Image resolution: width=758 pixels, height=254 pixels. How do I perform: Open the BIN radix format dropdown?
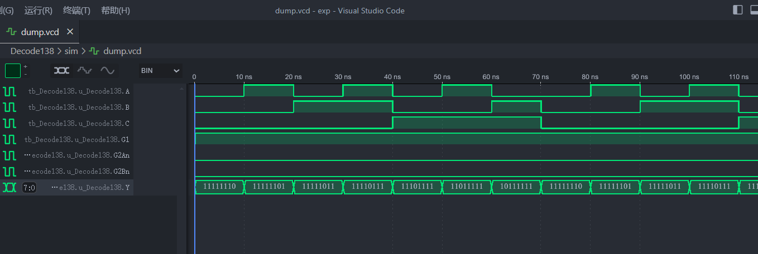tap(161, 71)
